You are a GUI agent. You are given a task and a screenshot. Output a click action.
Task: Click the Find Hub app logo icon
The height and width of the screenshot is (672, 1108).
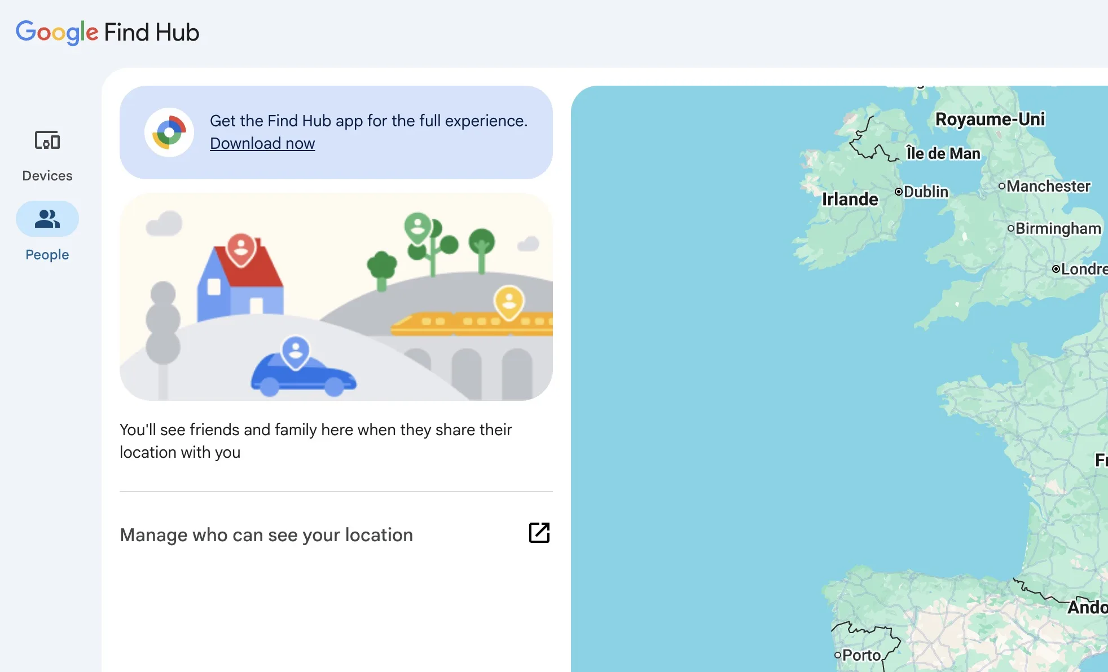(x=169, y=132)
